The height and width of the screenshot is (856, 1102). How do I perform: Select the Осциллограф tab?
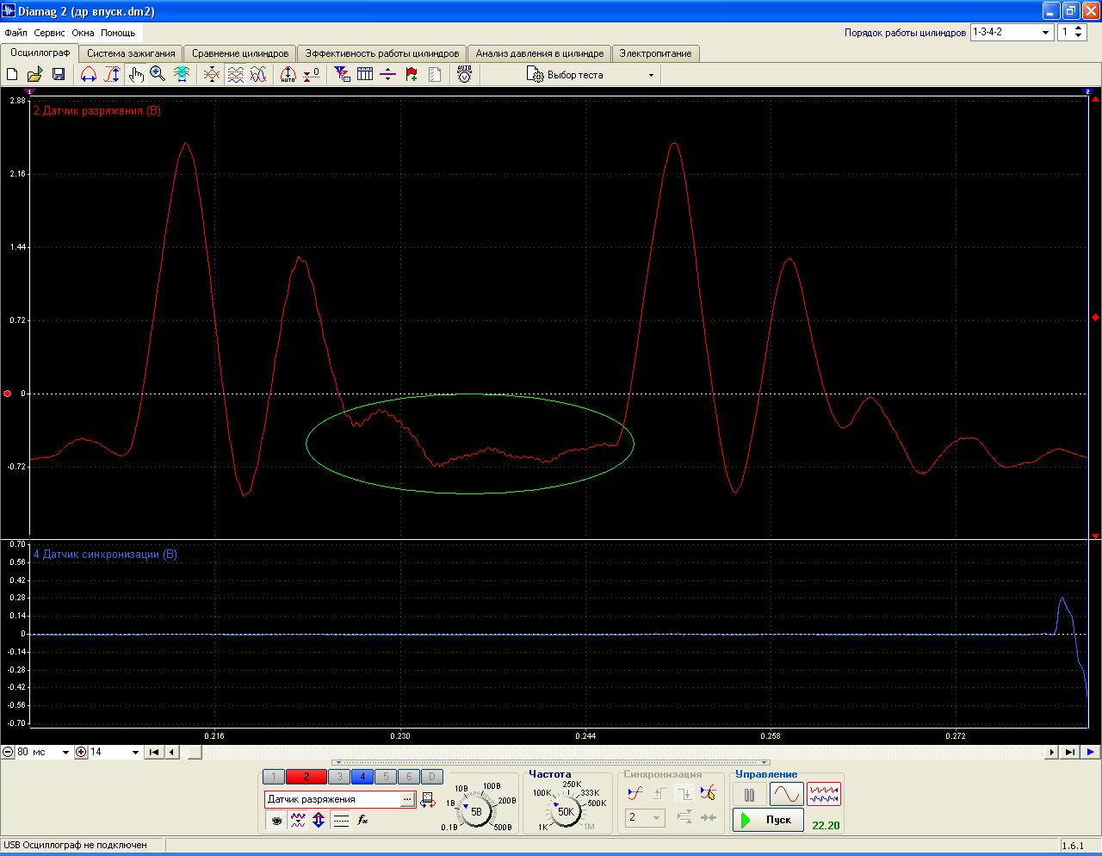click(40, 53)
